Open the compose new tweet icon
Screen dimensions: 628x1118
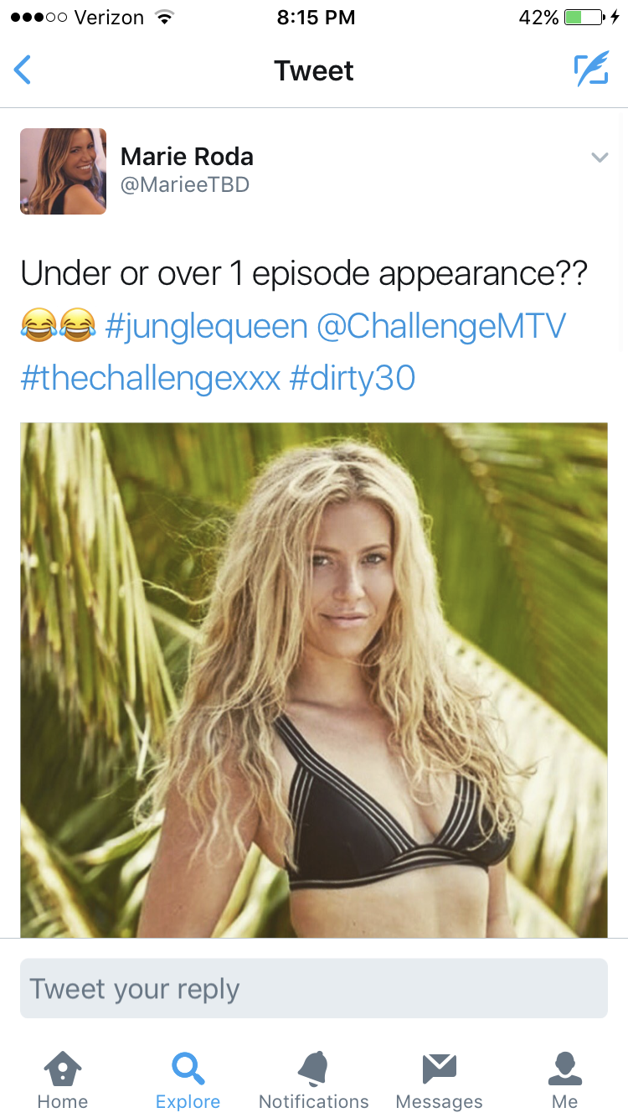coord(591,70)
